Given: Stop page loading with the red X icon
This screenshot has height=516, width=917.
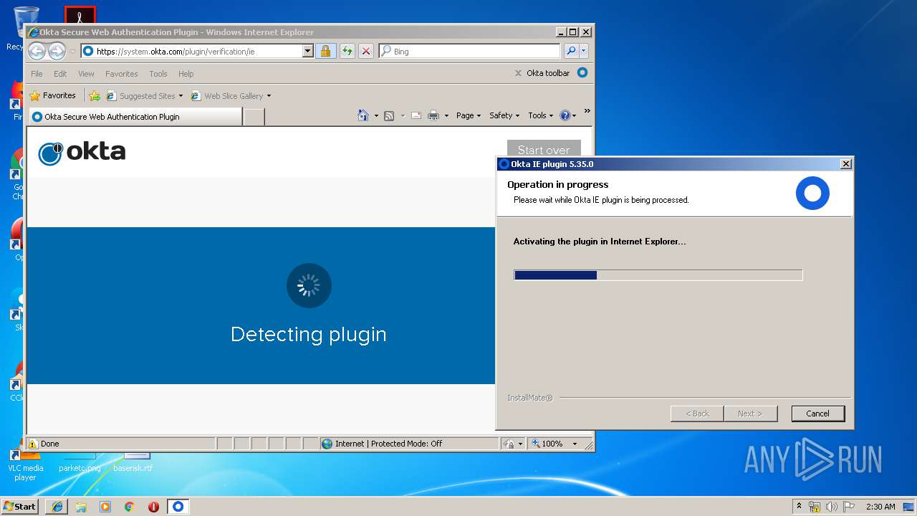Looking at the screenshot, I should 366,51.
